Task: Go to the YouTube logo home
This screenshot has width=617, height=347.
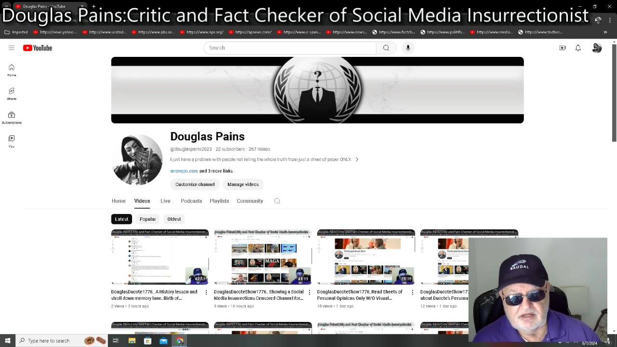Action: coord(38,48)
